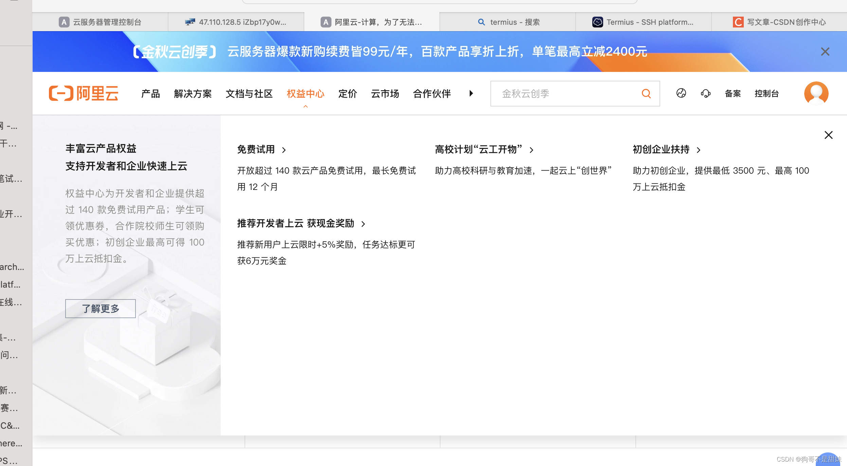Switch to 47.110.128.5 tab
Viewport: 847px width, 466px height.
point(236,22)
